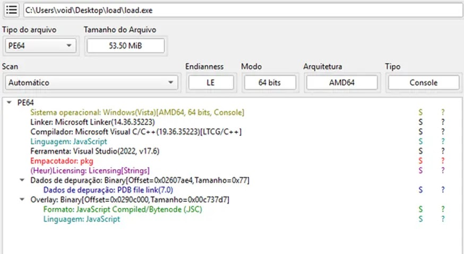Click S link for Licensing heuristic row

point(420,170)
